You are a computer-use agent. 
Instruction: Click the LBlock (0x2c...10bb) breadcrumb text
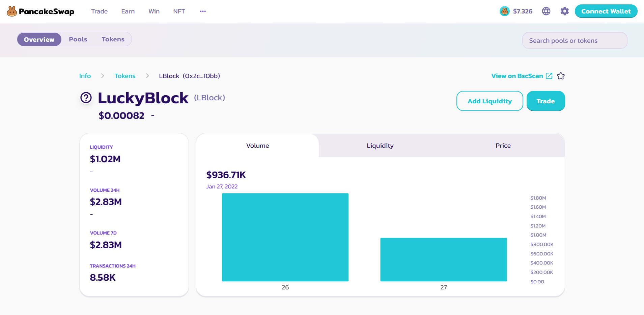click(x=190, y=76)
